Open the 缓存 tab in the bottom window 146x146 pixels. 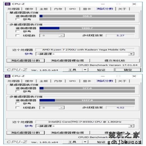click(x=29, y=81)
